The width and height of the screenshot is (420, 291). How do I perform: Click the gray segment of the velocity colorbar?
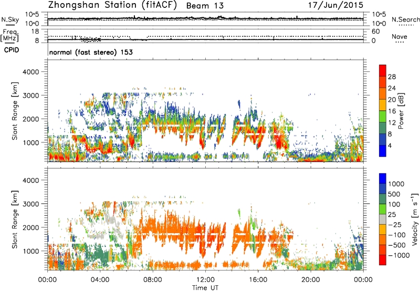(383, 220)
